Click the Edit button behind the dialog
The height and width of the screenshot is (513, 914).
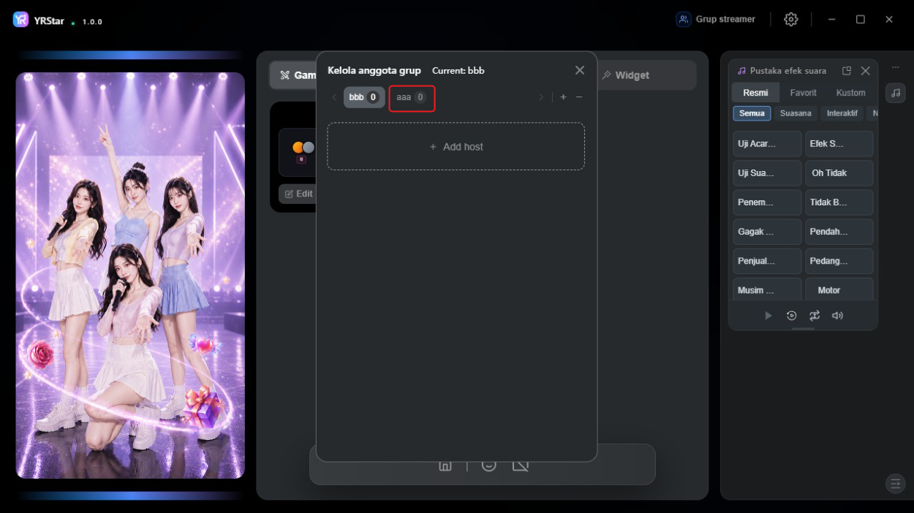(298, 194)
